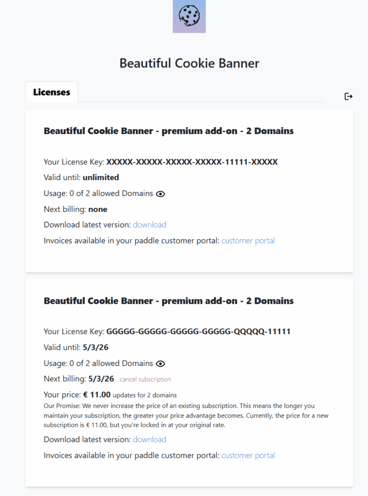Open the Licenses tab

(51, 92)
